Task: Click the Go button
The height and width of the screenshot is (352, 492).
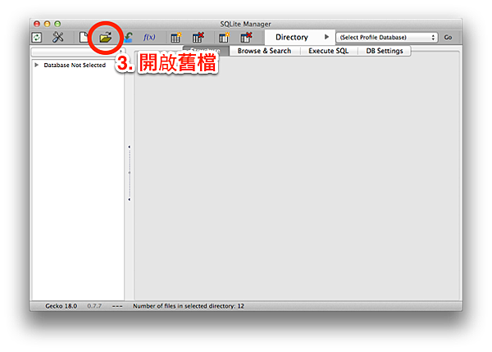Action: click(448, 38)
